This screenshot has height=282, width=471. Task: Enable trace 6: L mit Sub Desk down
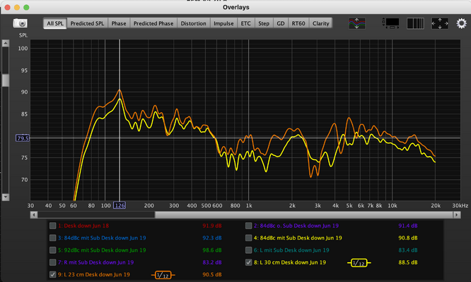point(248,250)
